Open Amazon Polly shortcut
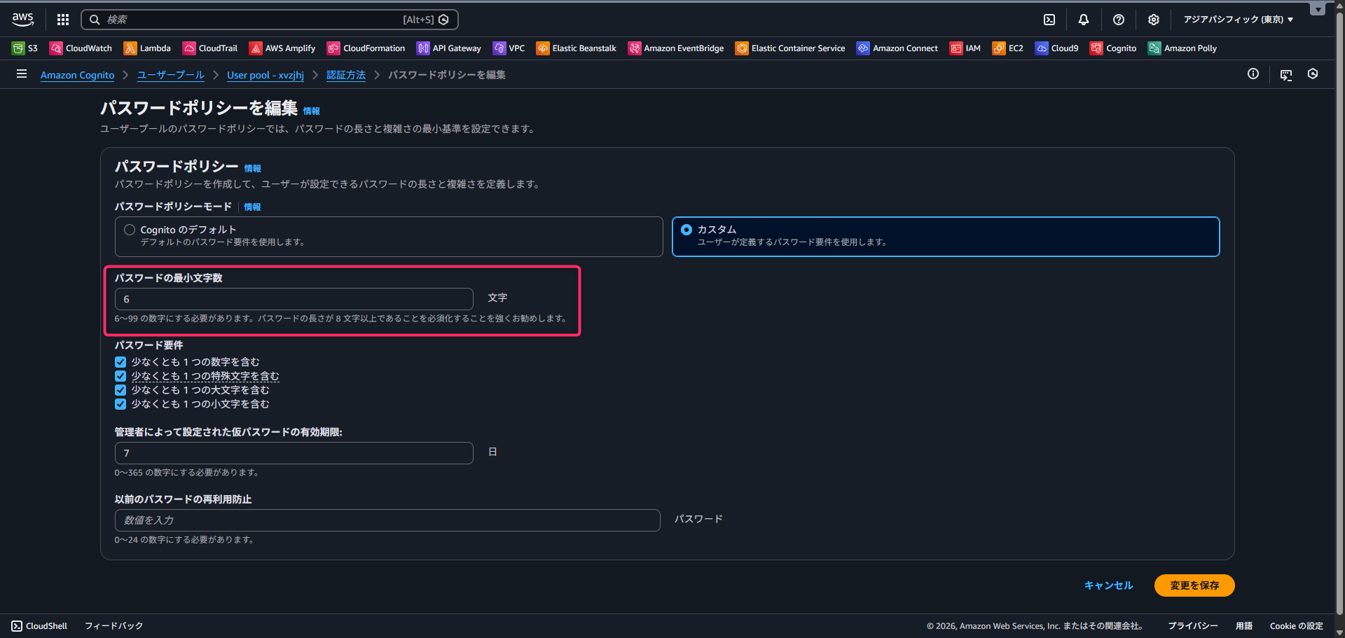Image resolution: width=1345 pixels, height=638 pixels. point(1182,48)
